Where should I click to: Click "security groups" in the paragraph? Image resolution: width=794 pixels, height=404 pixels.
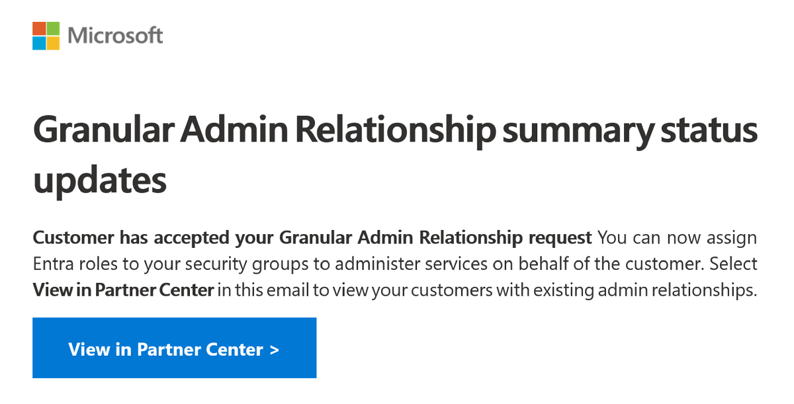[x=259, y=264]
